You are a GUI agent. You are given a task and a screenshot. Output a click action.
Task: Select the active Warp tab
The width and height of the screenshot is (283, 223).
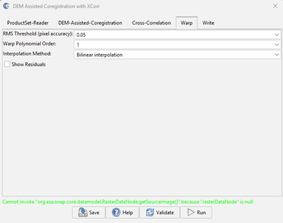(x=186, y=23)
